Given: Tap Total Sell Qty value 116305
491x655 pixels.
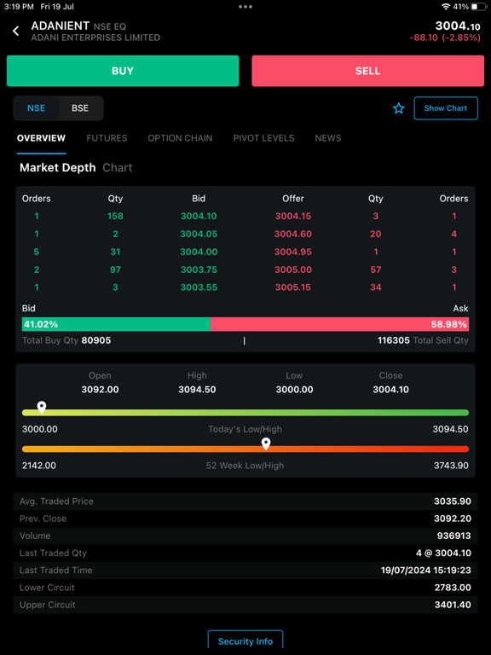Looking at the screenshot, I should (x=394, y=340).
